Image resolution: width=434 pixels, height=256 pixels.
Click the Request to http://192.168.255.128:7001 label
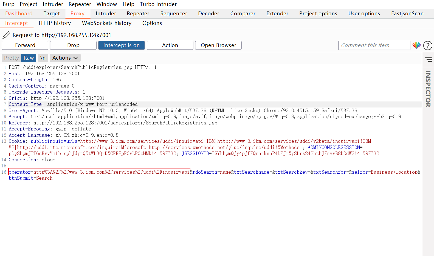click(x=62, y=35)
